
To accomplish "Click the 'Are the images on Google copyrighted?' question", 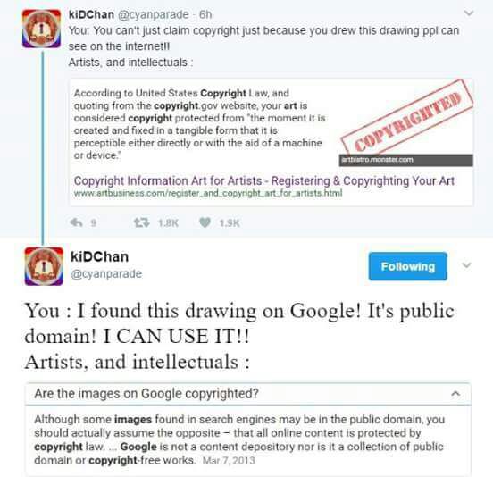I will point(146,394).
